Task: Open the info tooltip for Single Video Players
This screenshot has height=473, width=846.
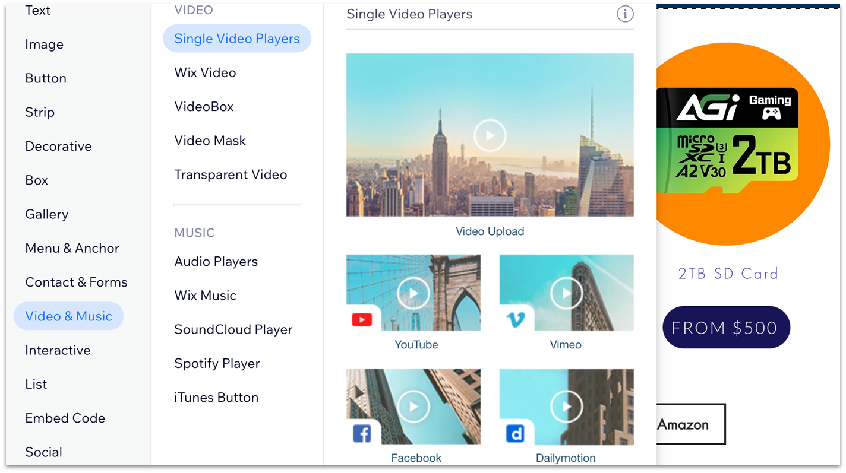Action: click(624, 14)
